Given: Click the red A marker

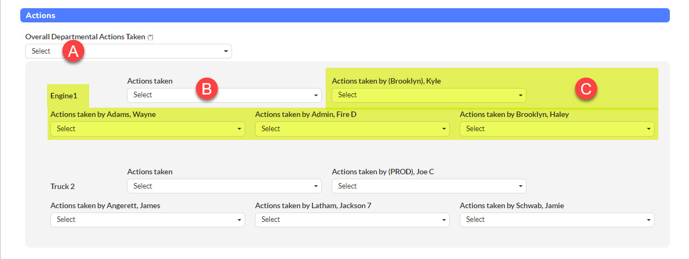Looking at the screenshot, I should [x=73, y=52].
